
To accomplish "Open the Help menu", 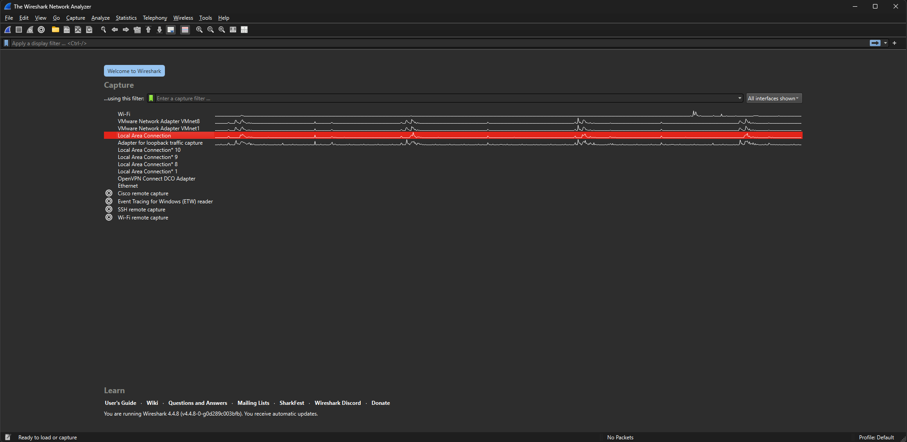I will [224, 18].
